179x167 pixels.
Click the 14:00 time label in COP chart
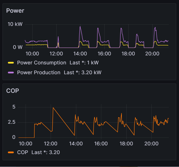tap(76, 144)
